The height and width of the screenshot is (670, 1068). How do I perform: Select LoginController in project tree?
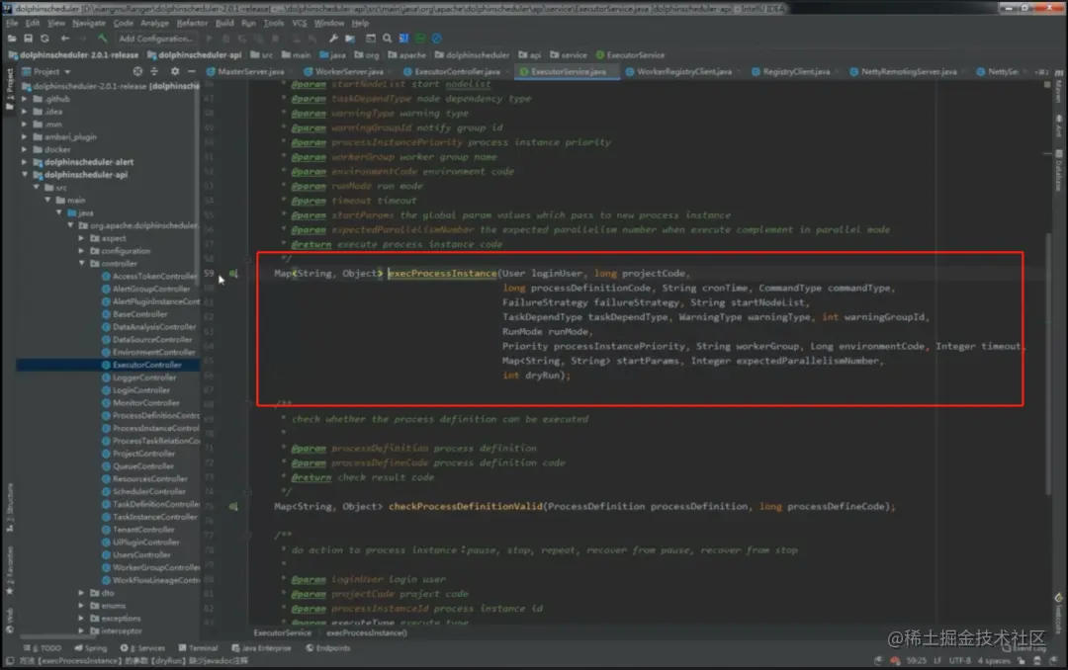[141, 390]
